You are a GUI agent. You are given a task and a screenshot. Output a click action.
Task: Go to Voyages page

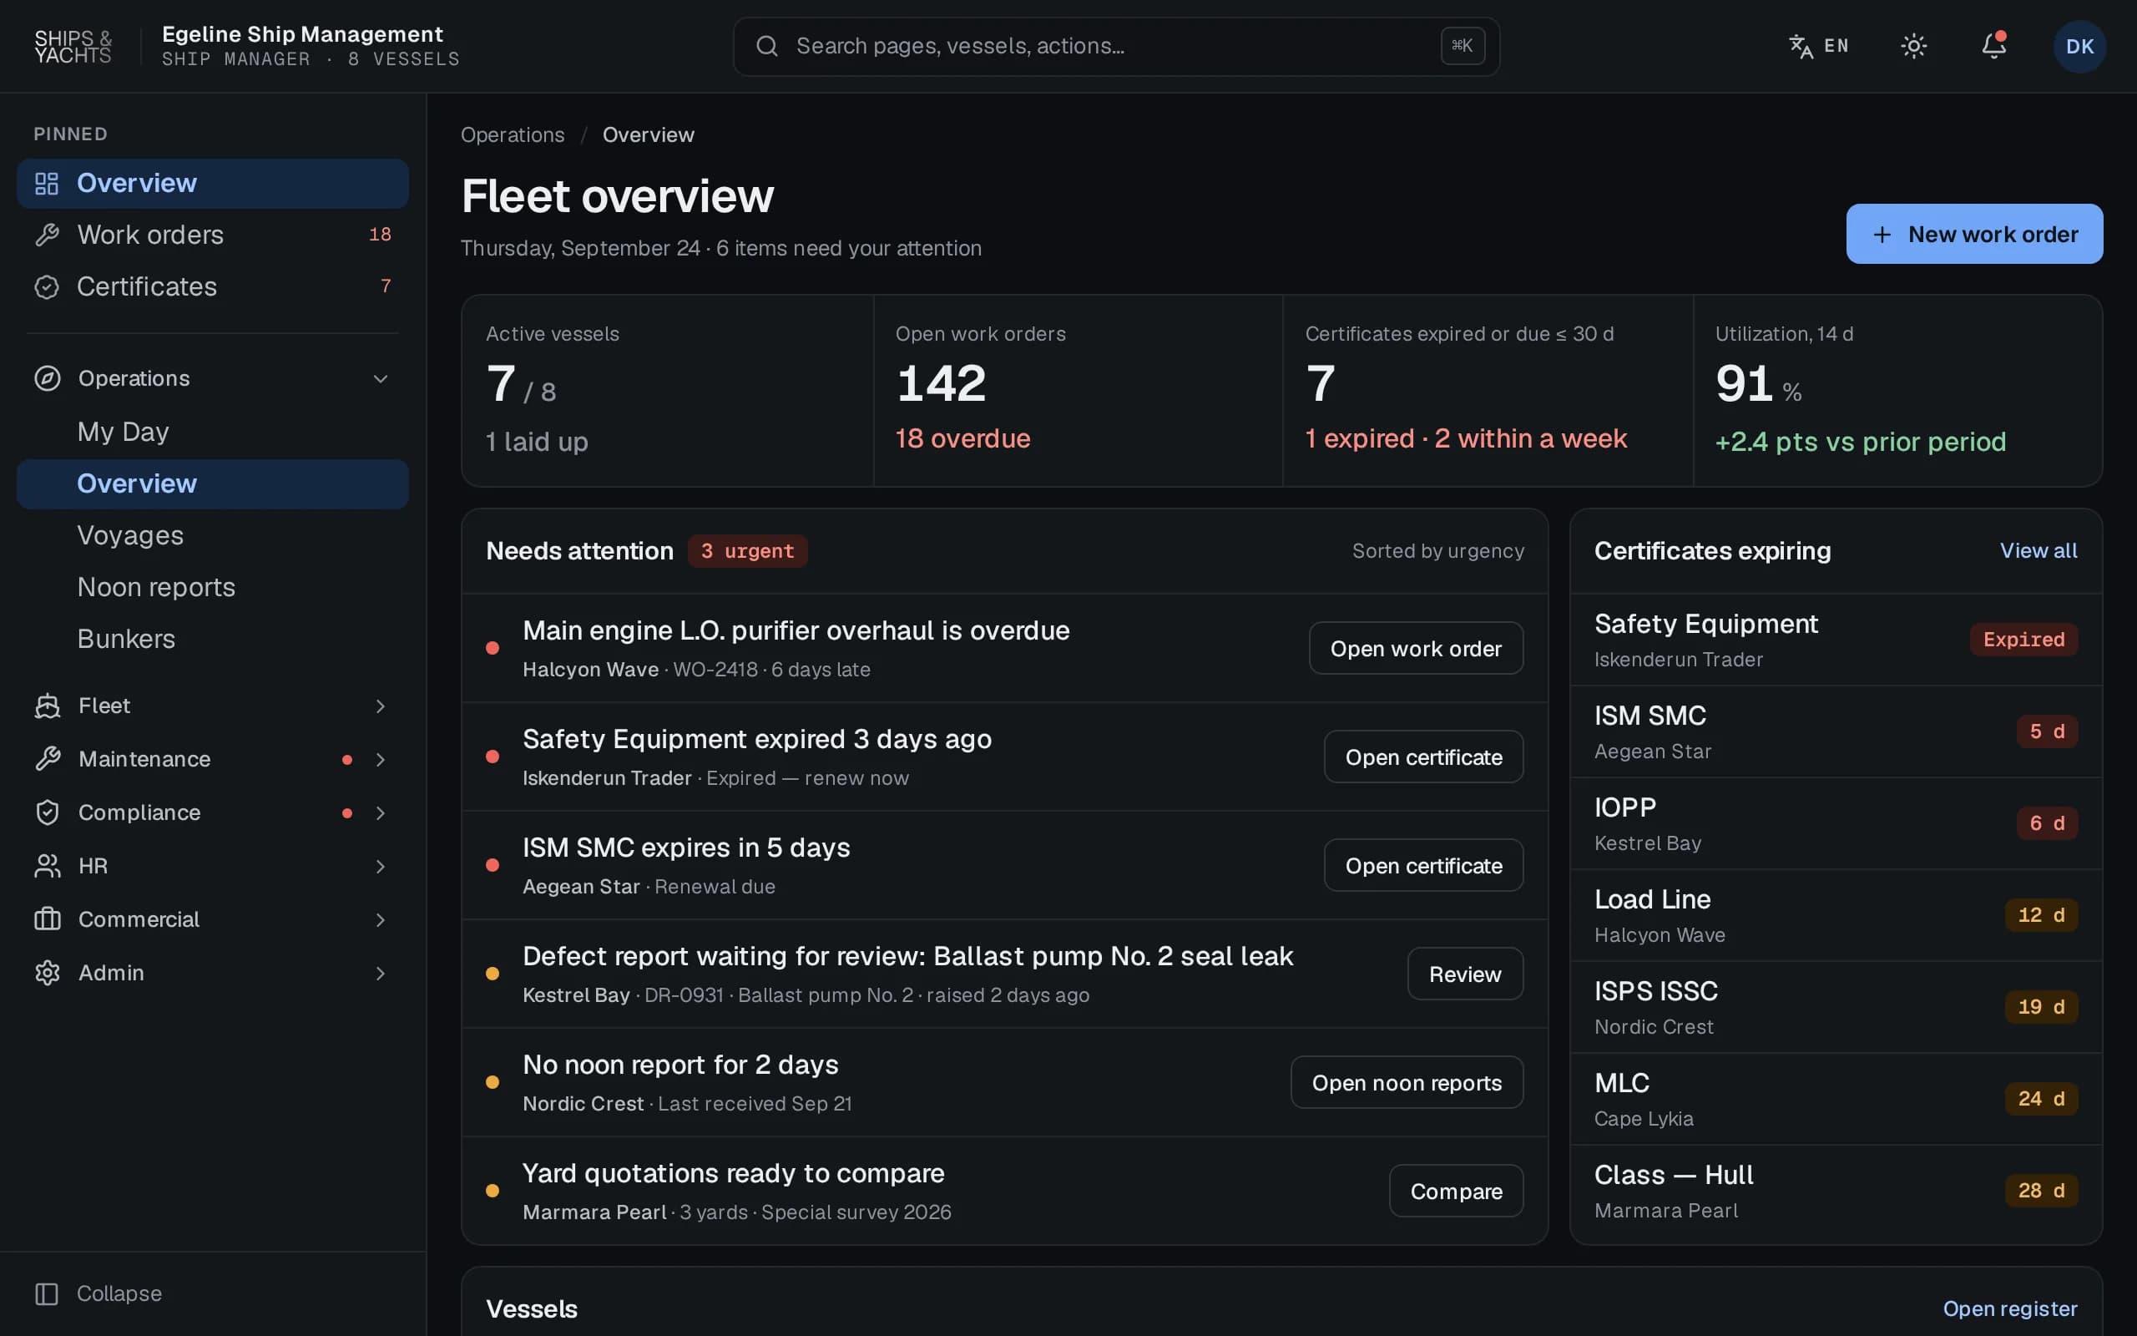(213, 535)
